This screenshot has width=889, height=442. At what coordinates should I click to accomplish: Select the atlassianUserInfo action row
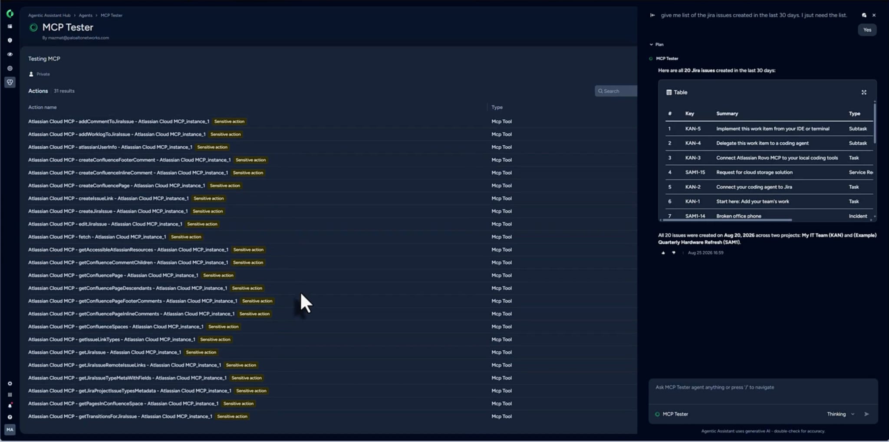[x=328, y=147]
